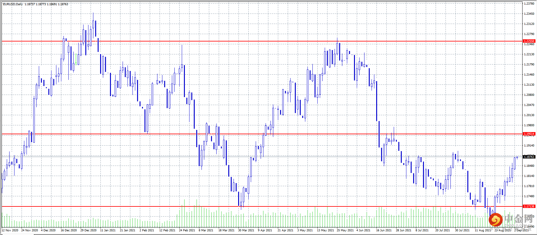537x235 pixels.
Task: Click the 1.22790 price axis label
Action: click(x=529, y=34)
